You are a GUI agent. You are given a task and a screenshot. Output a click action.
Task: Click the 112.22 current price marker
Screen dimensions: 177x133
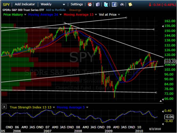[170, 61]
